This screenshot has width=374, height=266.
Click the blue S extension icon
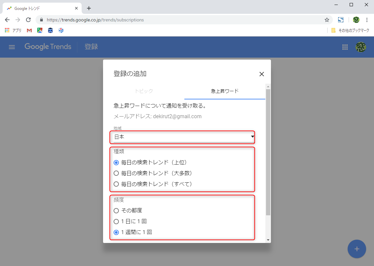click(341, 20)
